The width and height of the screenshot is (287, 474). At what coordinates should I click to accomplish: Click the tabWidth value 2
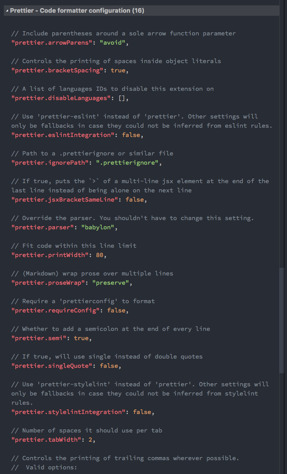point(90,440)
